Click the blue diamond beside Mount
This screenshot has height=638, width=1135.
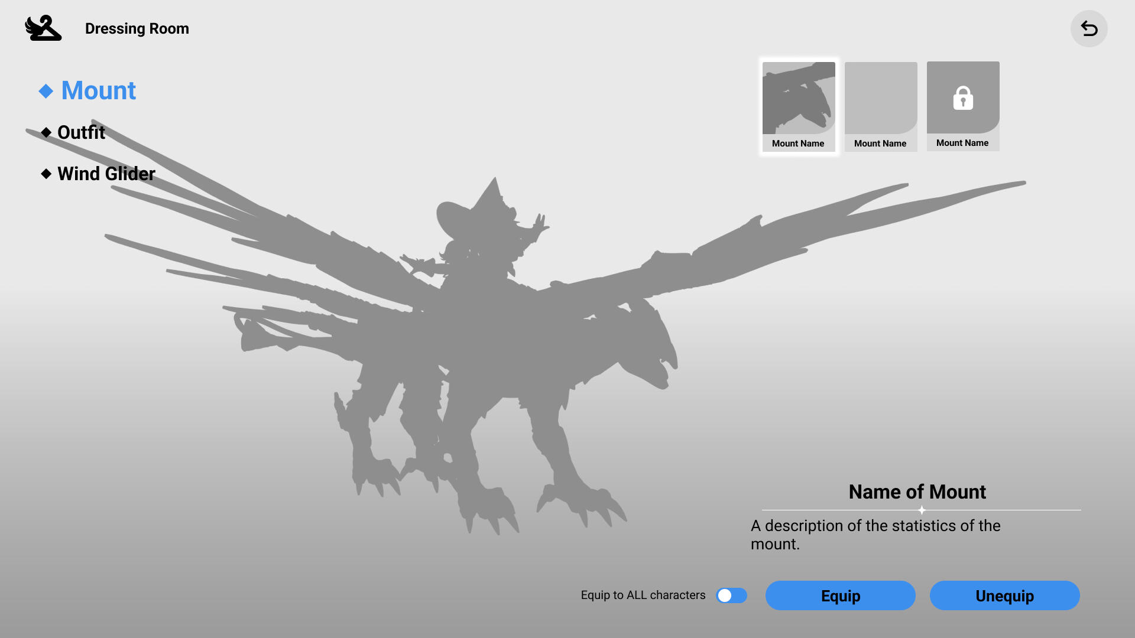click(46, 91)
